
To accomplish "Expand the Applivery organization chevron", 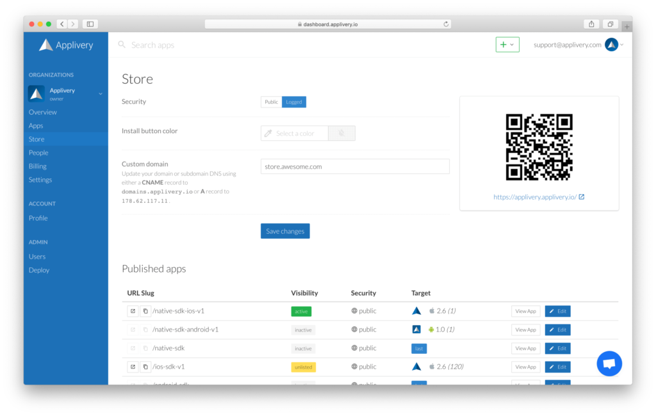I will [x=101, y=94].
